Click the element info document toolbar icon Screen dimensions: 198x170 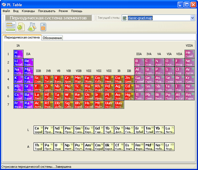pos(21,27)
